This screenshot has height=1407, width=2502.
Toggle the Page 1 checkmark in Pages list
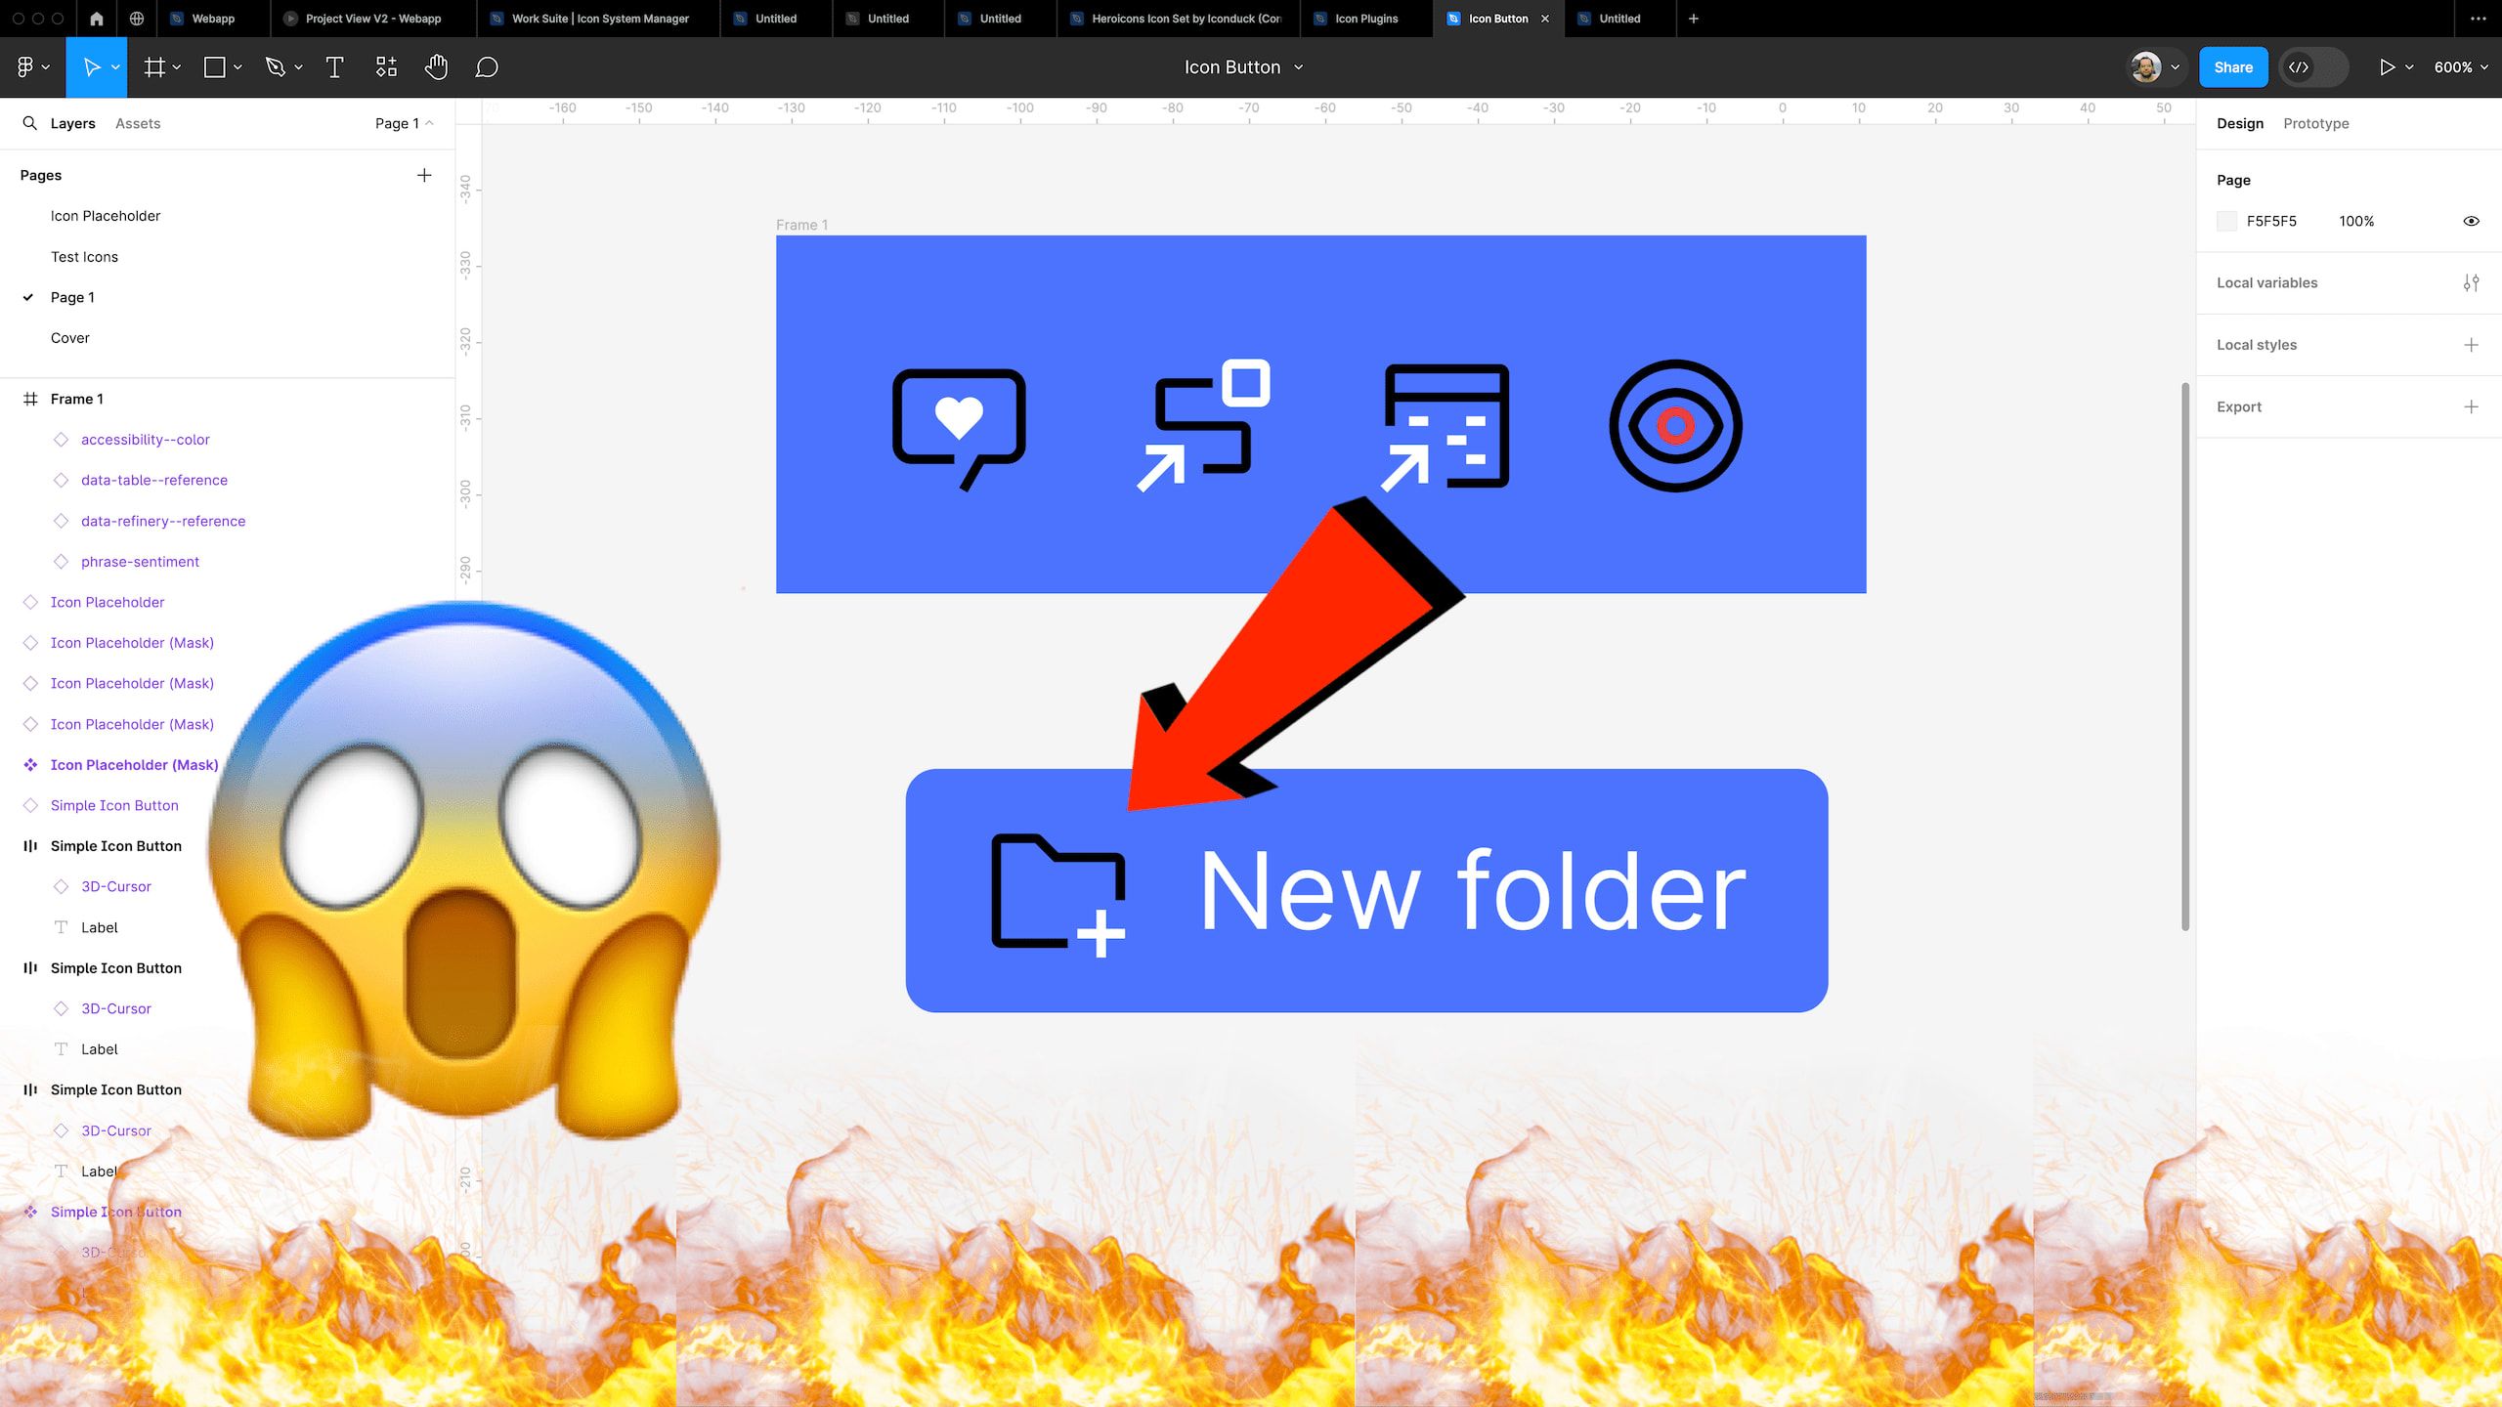click(x=27, y=297)
